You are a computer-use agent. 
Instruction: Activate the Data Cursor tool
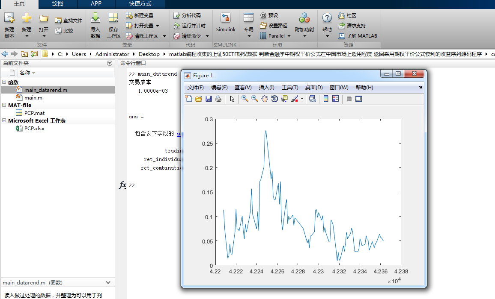(x=284, y=99)
